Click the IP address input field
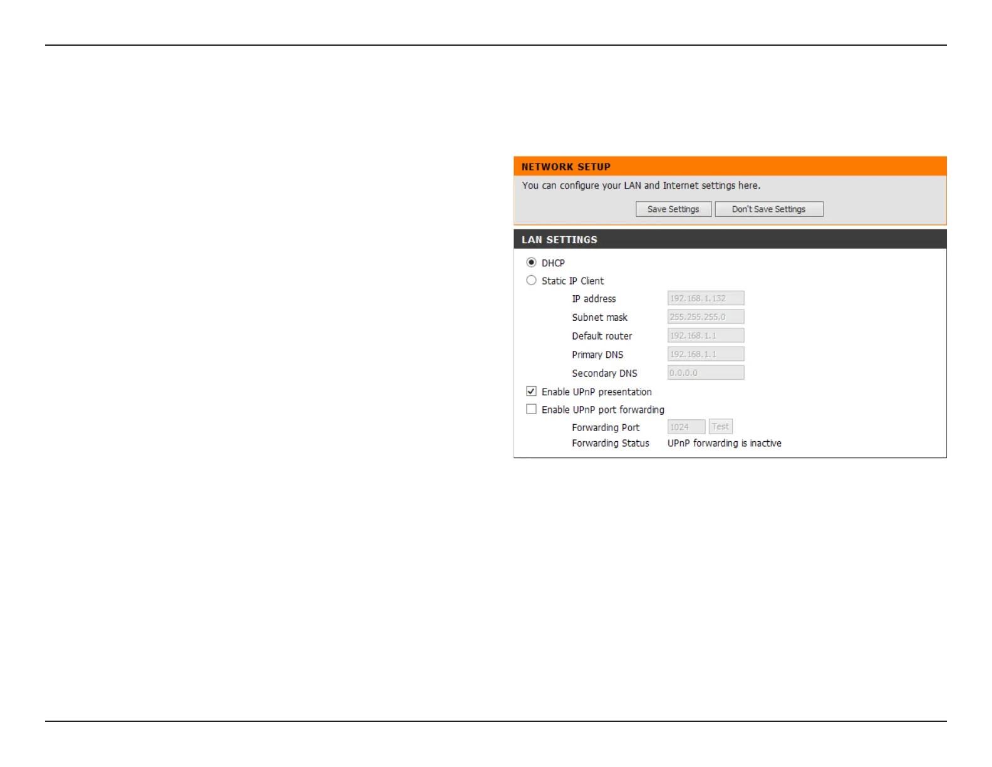Screen dimensions: 992x767 [706, 298]
